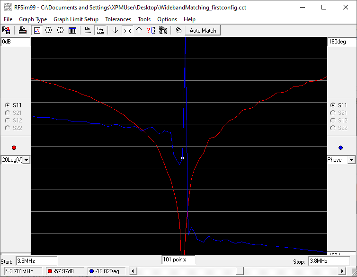Click the up arrow marker icon

(139, 30)
